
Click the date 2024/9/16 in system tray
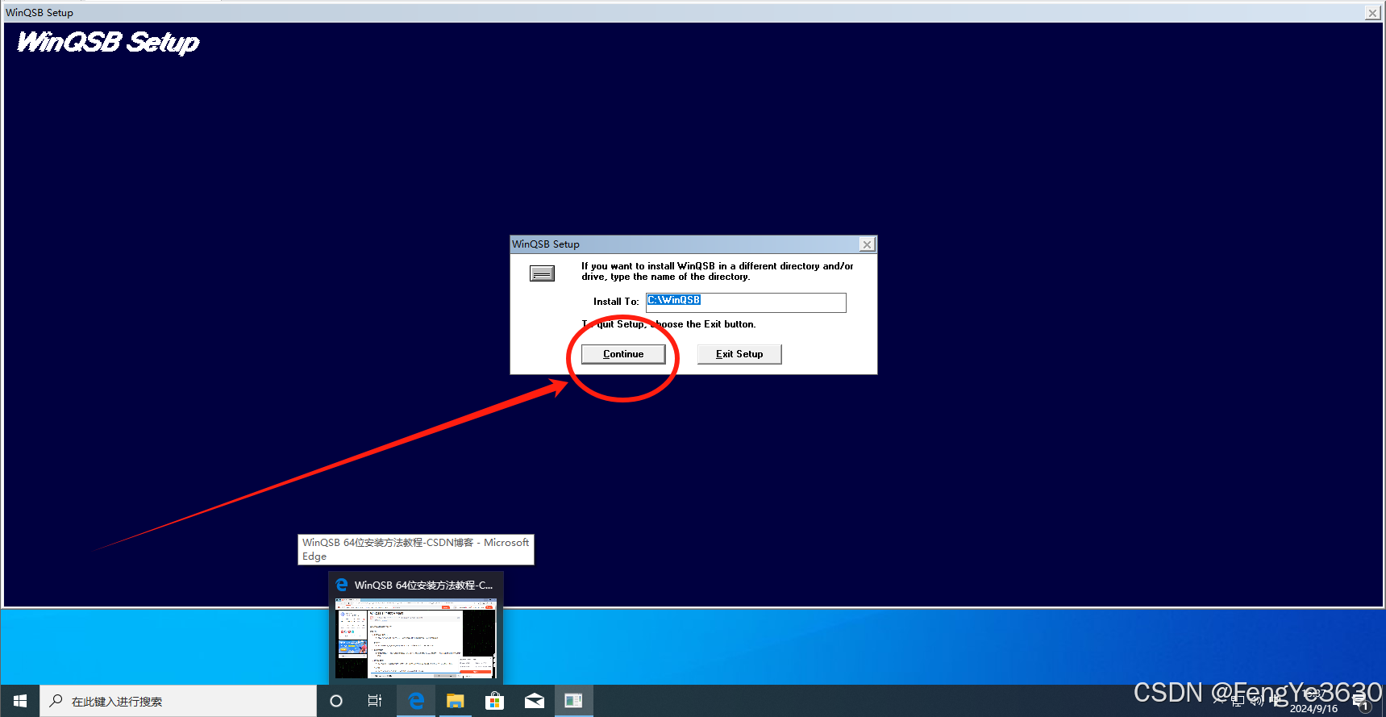click(1313, 709)
